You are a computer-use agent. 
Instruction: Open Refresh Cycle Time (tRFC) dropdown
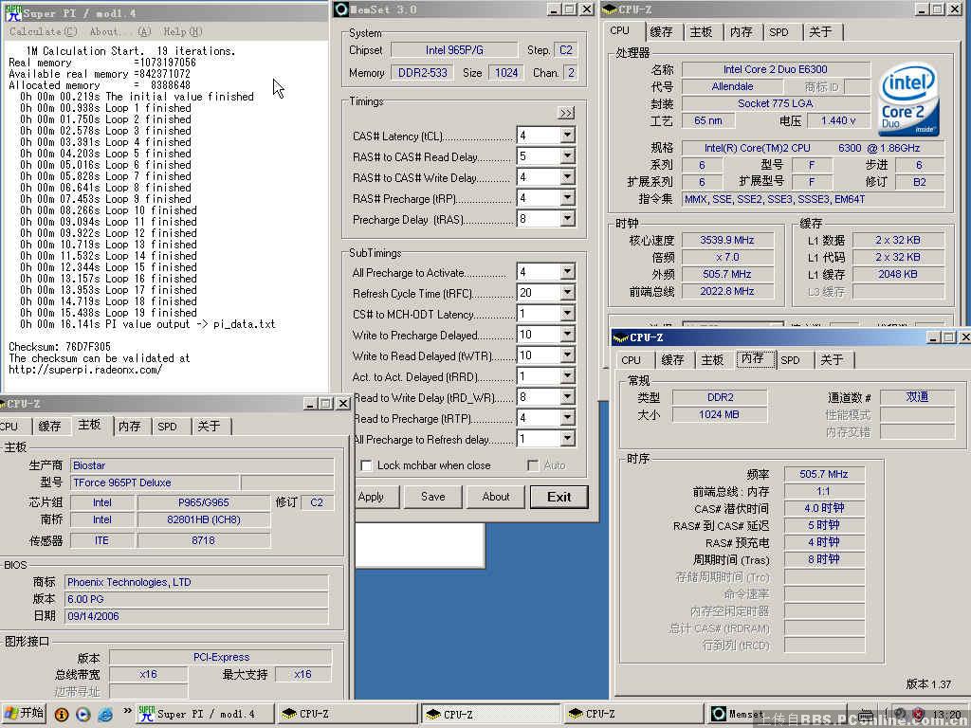(567, 292)
